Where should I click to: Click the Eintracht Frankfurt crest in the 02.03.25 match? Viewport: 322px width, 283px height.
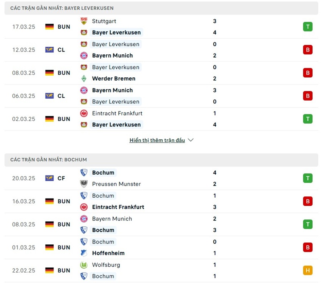(84, 113)
